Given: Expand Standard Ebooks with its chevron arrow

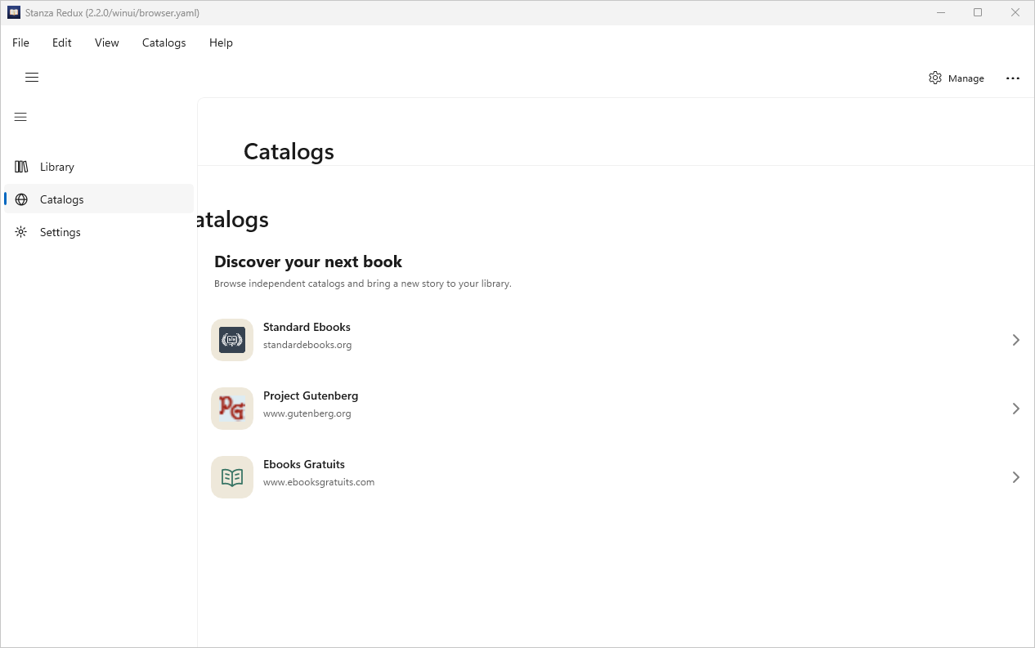Looking at the screenshot, I should coord(1015,340).
